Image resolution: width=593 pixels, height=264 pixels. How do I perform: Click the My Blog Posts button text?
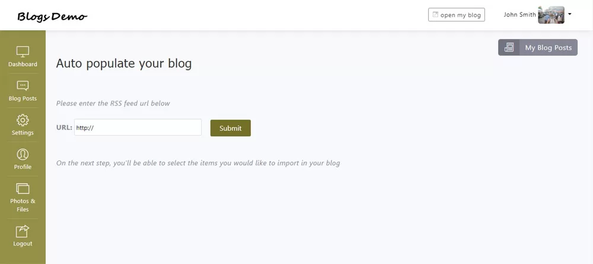(x=549, y=48)
